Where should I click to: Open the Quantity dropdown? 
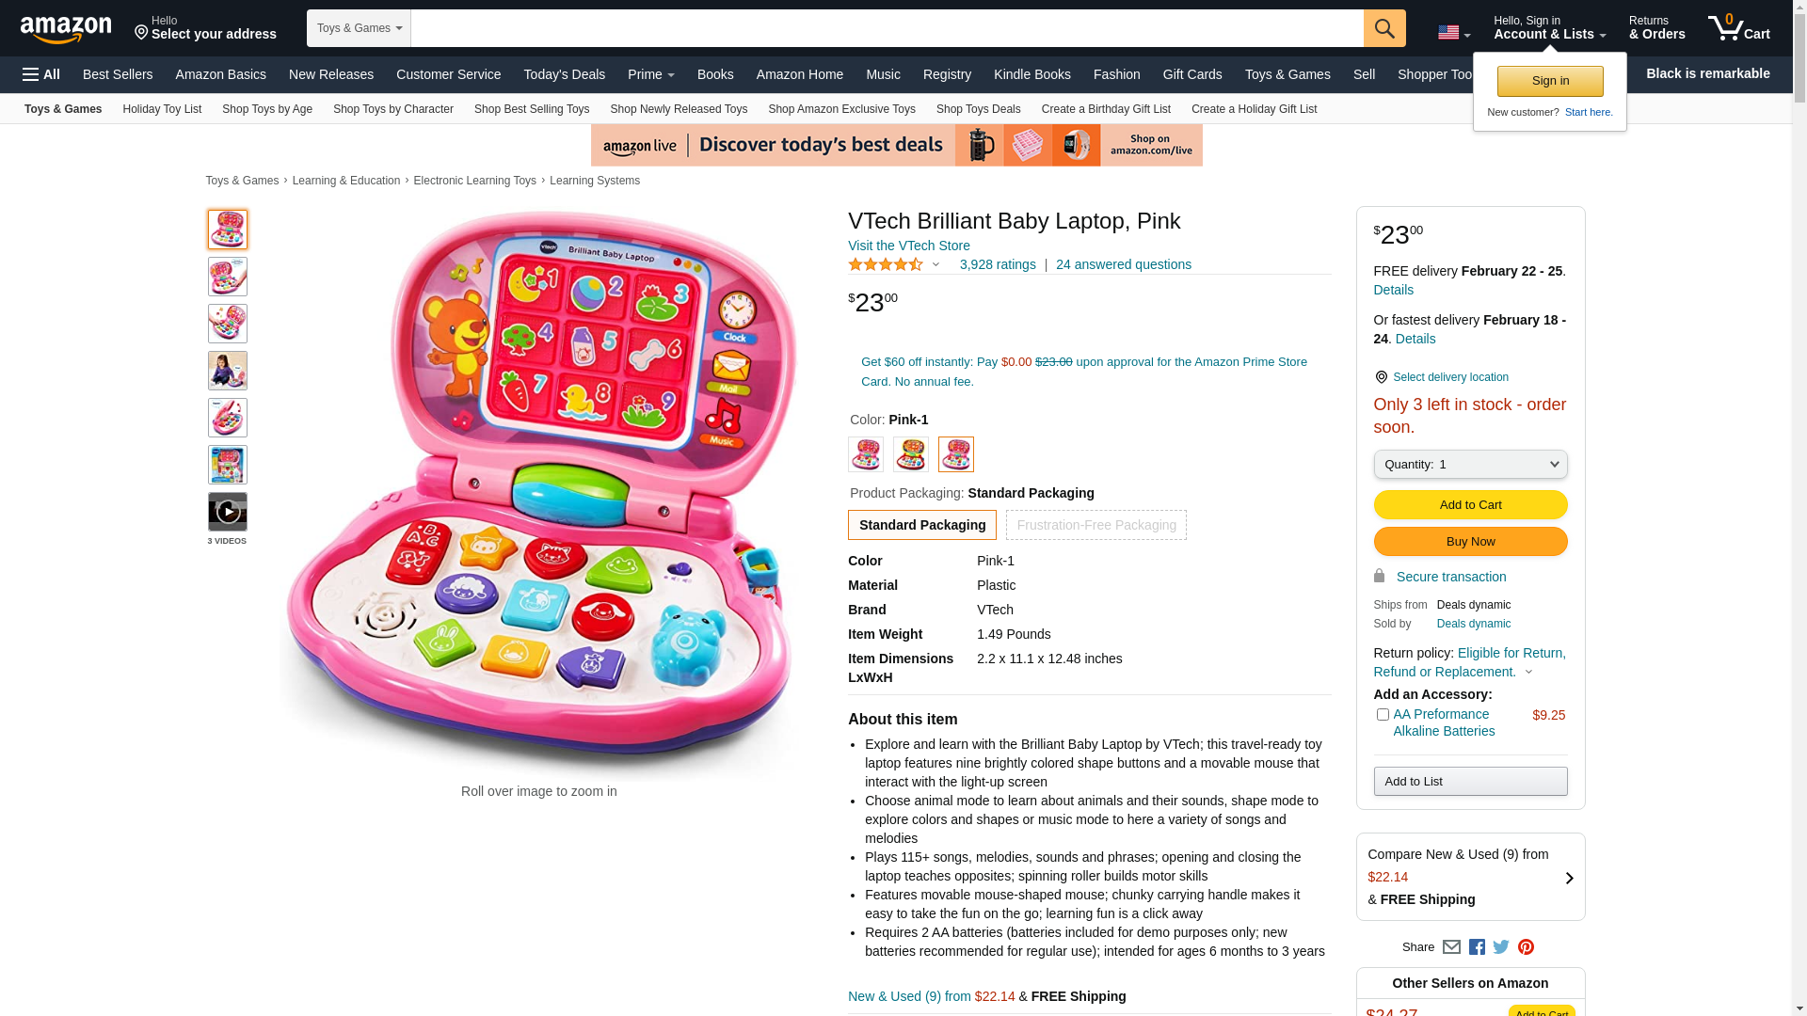click(x=1470, y=465)
